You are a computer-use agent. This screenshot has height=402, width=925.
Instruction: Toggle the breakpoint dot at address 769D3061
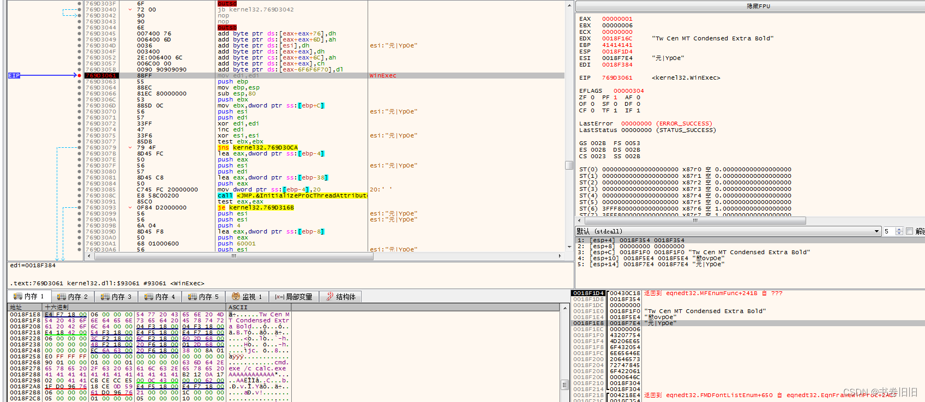pyautogui.click(x=80, y=76)
